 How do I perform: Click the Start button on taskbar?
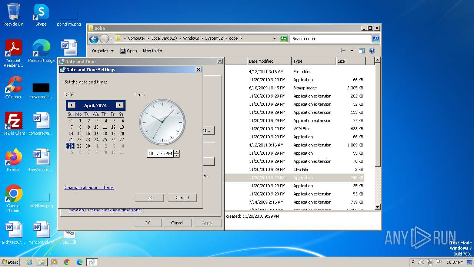10,262
